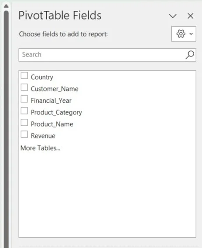Select the Country field label
Viewport: 202px width, 248px height.
[42, 77]
